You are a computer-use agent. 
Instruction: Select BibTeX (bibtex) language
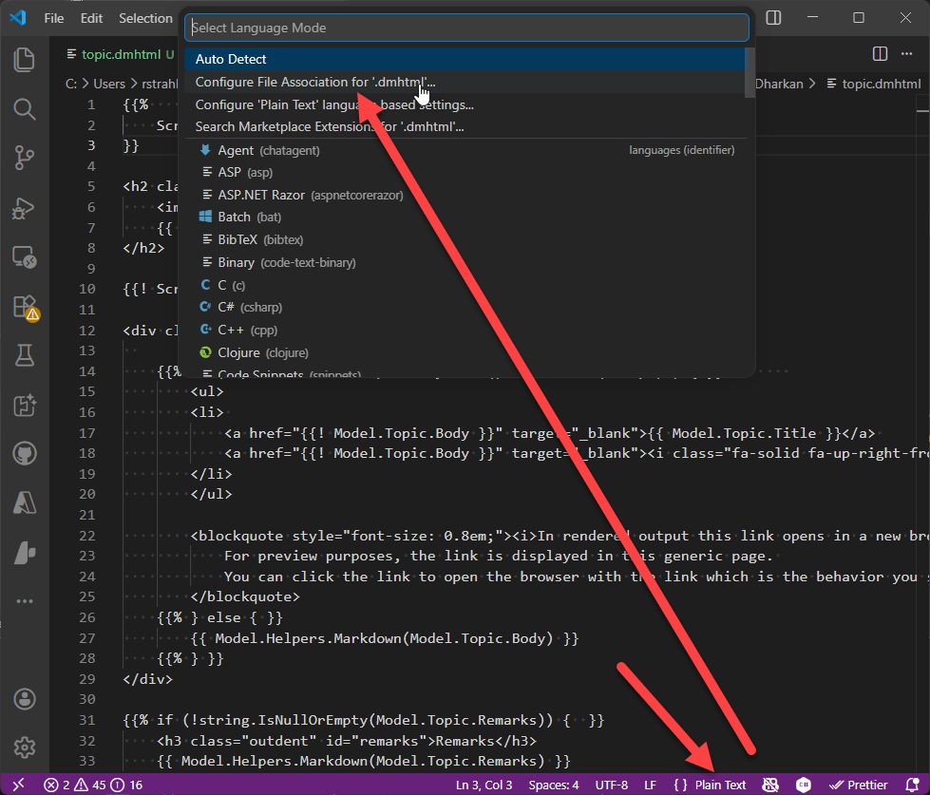click(465, 239)
